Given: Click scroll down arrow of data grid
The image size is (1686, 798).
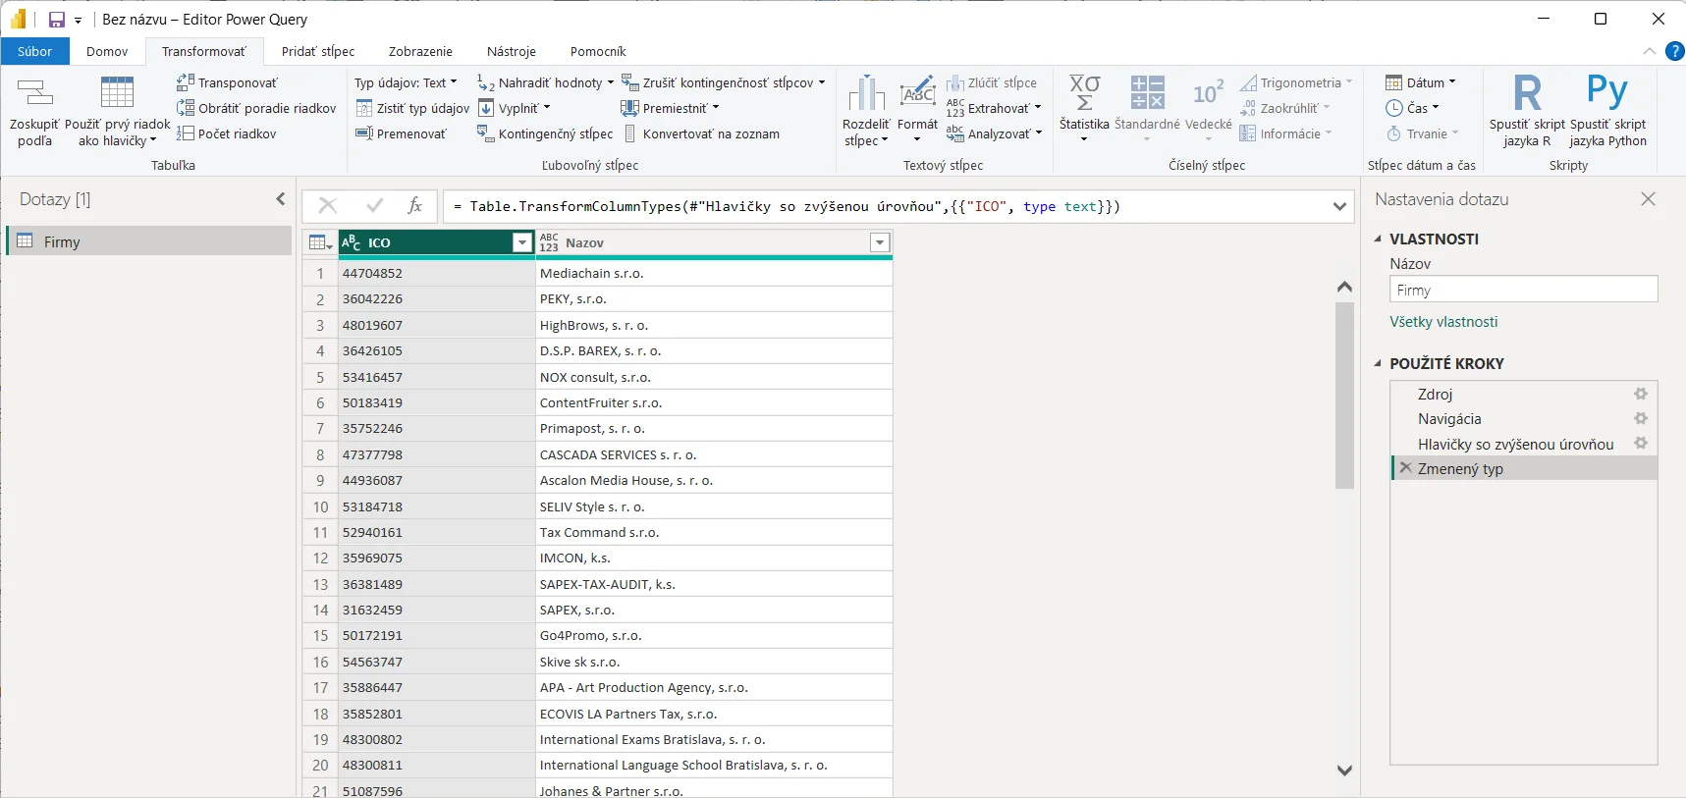Looking at the screenshot, I should (1344, 771).
